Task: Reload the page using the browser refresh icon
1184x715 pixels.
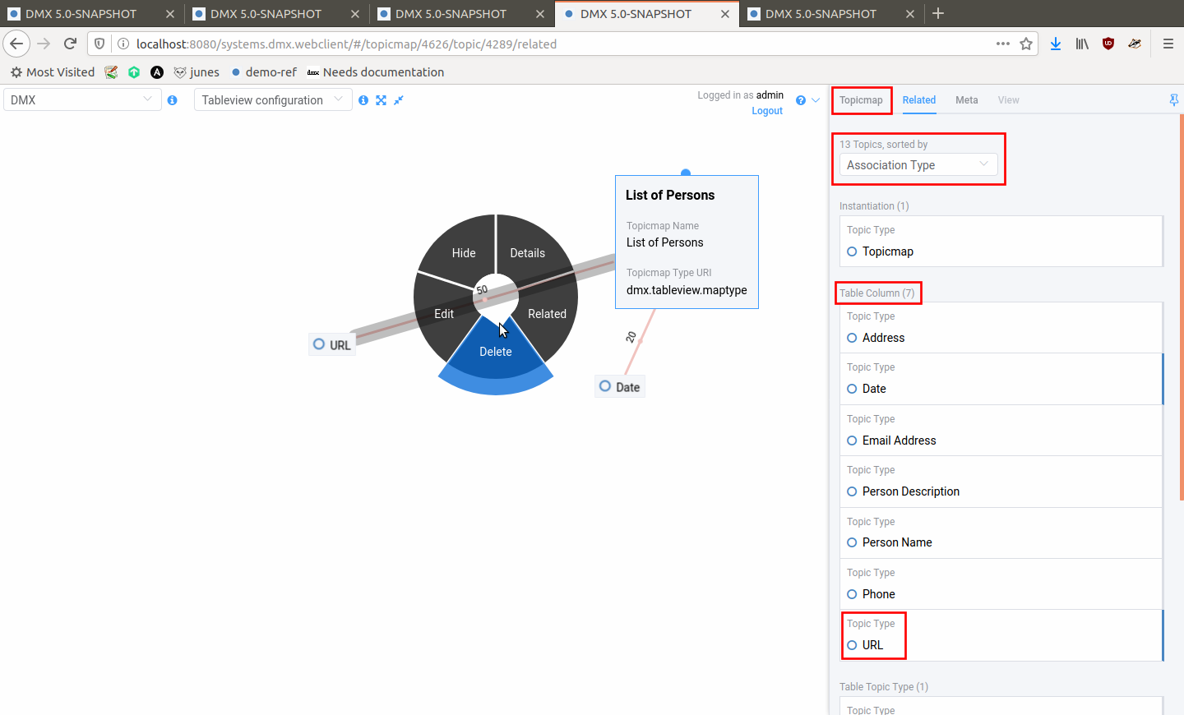Action: 71,44
